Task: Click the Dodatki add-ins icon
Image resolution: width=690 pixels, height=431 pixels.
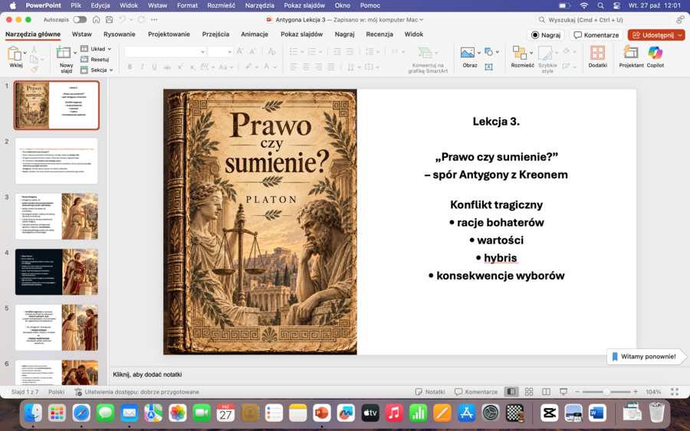Action: (x=597, y=57)
